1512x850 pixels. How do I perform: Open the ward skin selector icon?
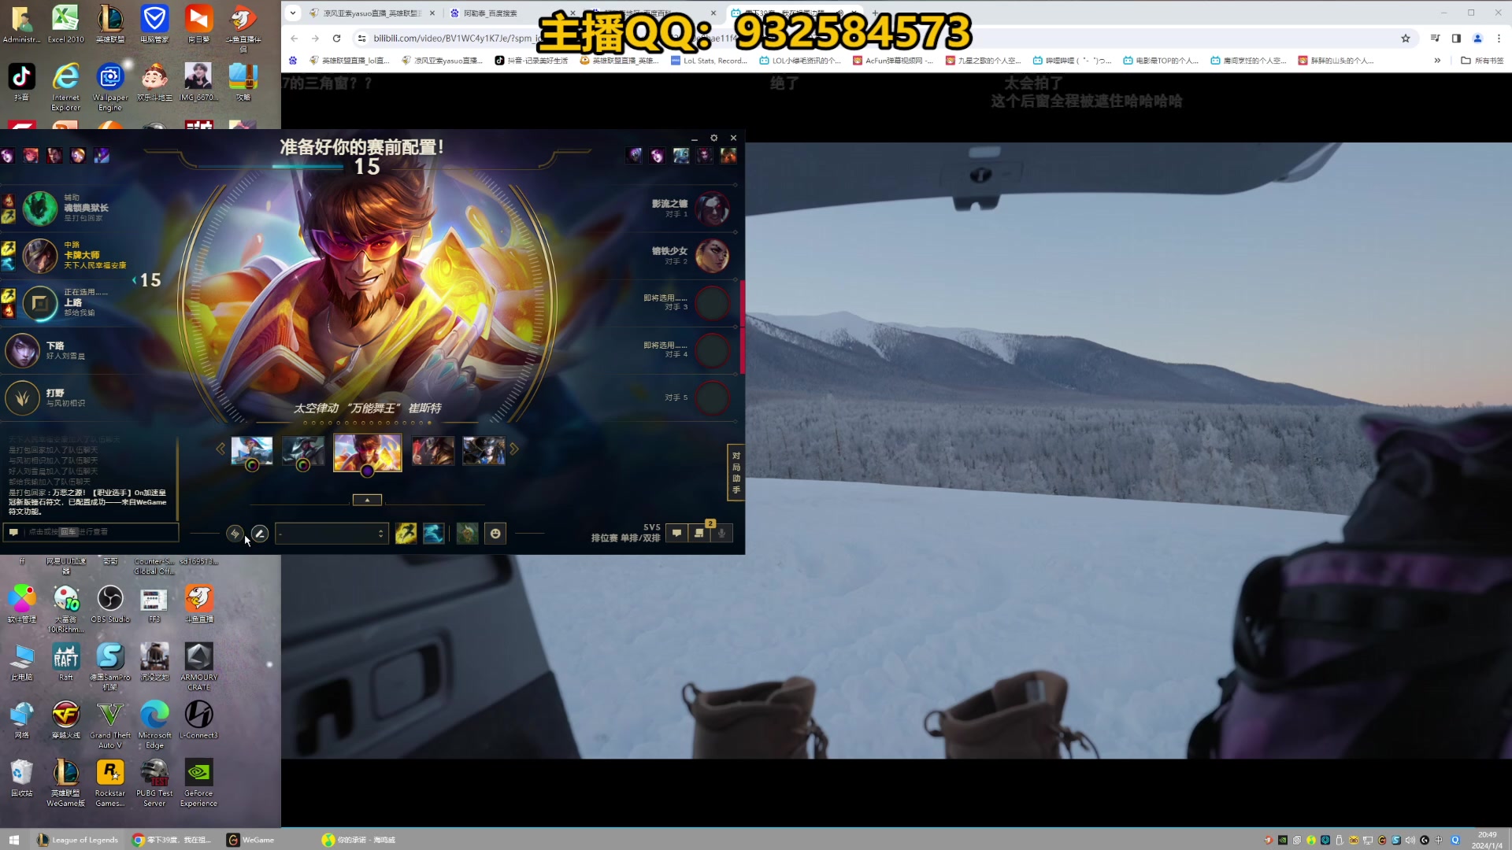(467, 534)
